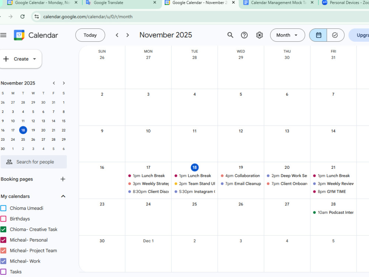Open 7pm Email Cleanup event
This screenshot has height=277, width=369.
[x=241, y=184]
